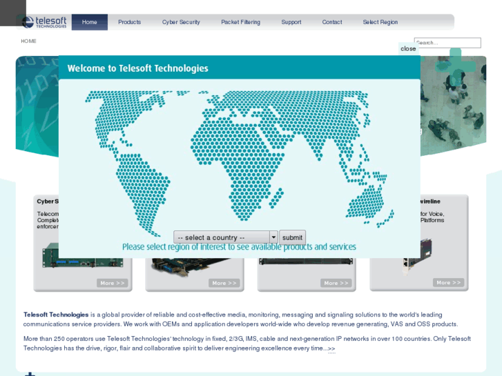Click the HOME breadcrumb link
Viewport: 502px width, 376px height.
click(28, 41)
